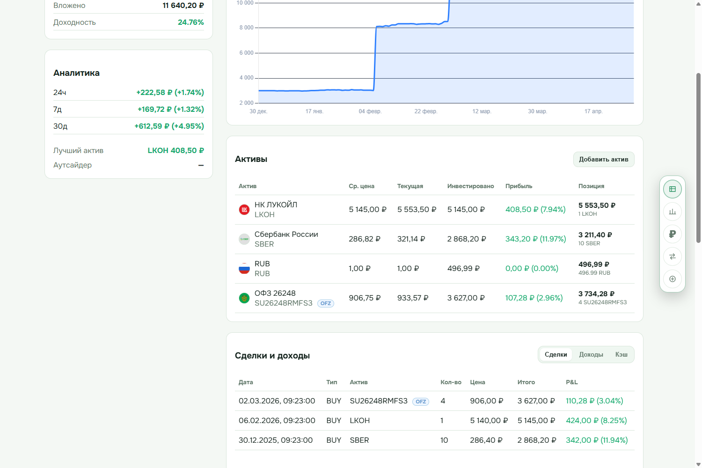Click LKOH asset in deals table
702x468 pixels.
(359, 420)
